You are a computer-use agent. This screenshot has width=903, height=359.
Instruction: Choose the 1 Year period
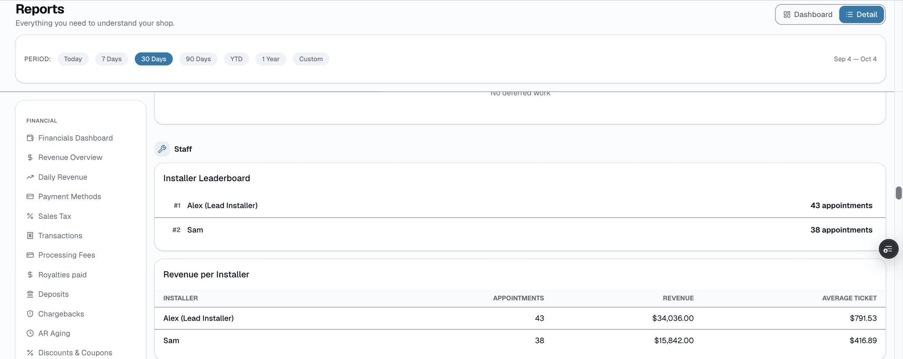click(271, 59)
